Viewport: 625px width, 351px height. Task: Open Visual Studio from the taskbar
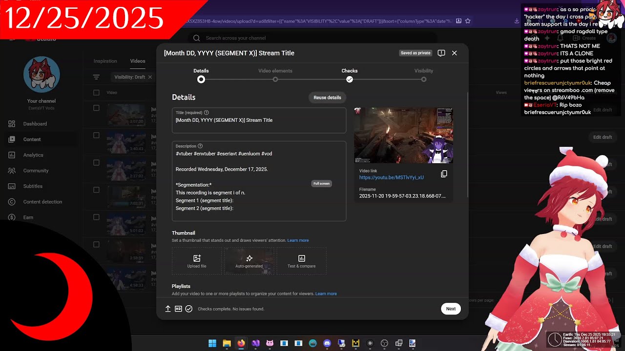pos(255,343)
